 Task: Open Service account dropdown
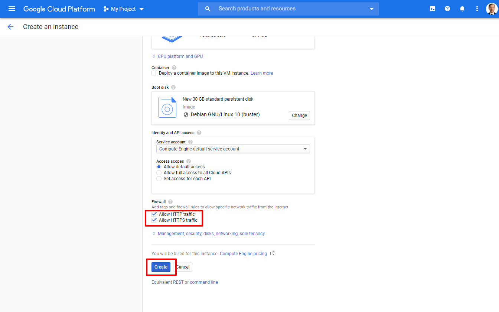pyautogui.click(x=233, y=149)
